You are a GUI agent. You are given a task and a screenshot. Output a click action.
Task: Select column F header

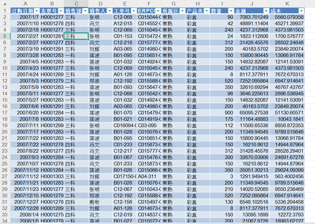tap(149, 4)
